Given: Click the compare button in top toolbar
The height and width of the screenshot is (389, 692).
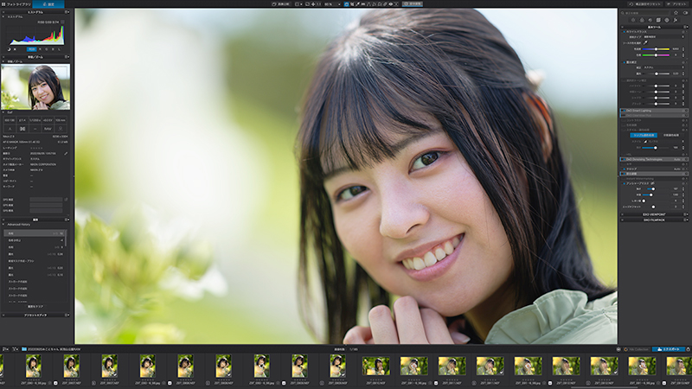Looking at the screenshot, I should click(x=281, y=4).
